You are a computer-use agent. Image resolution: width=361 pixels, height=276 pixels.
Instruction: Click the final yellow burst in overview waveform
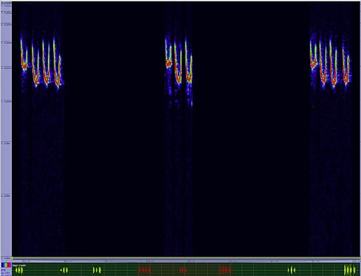coord(350,270)
